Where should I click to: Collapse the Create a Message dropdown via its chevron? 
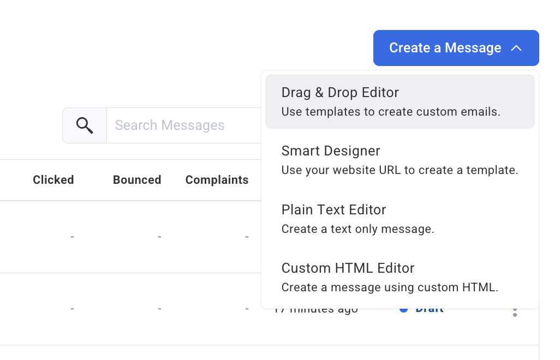(x=516, y=48)
